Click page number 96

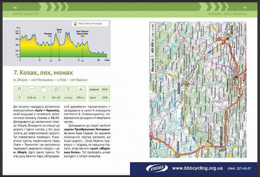click(x=15, y=7)
